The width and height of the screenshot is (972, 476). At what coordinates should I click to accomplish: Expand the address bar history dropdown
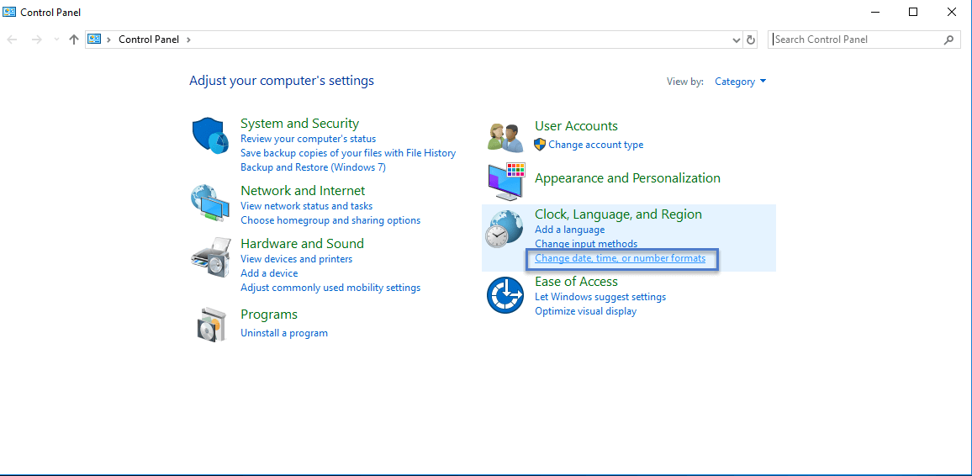click(x=737, y=40)
